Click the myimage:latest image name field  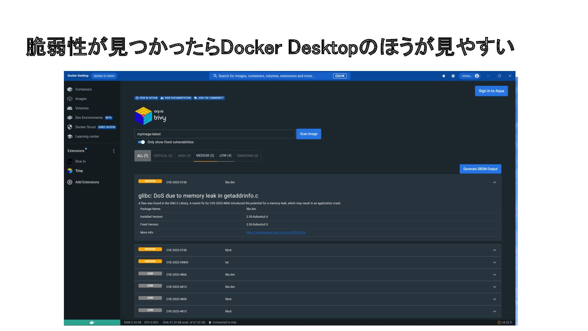click(x=215, y=134)
